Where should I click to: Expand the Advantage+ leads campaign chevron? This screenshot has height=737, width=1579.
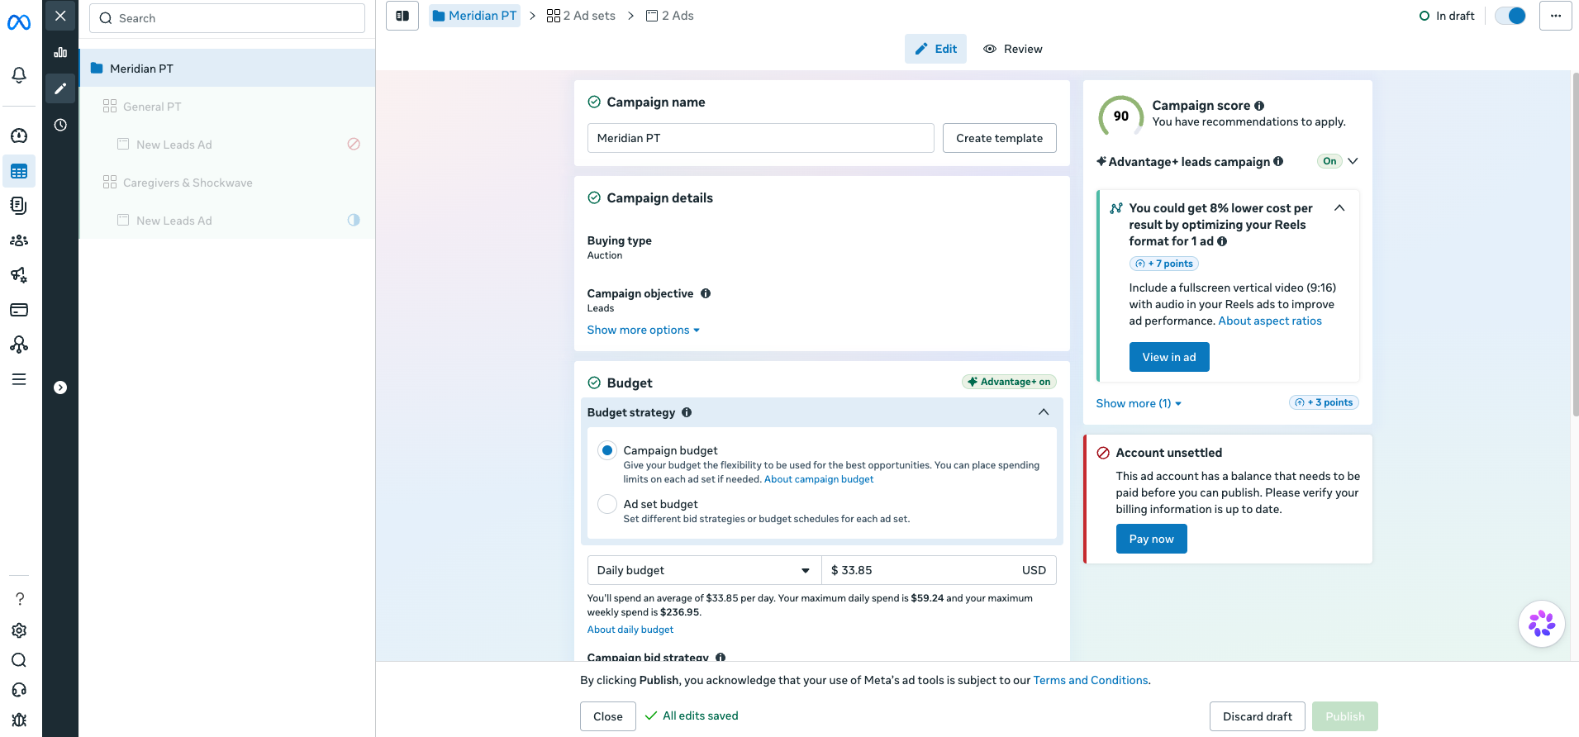(x=1353, y=161)
